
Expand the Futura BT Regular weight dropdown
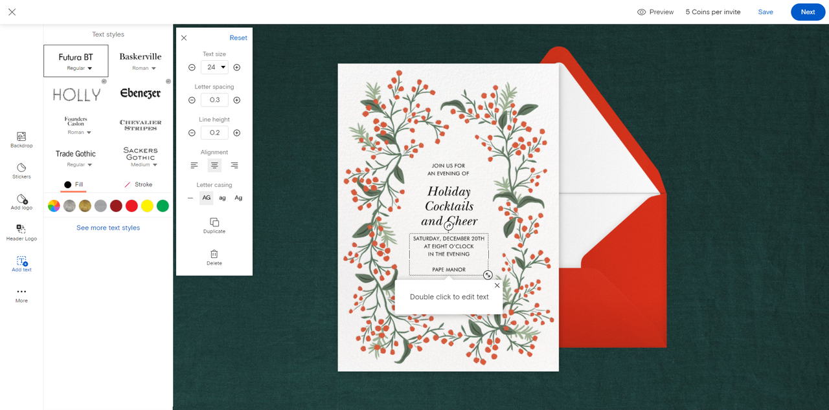click(x=80, y=68)
